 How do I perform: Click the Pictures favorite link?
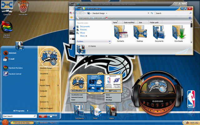(x=83, y=30)
